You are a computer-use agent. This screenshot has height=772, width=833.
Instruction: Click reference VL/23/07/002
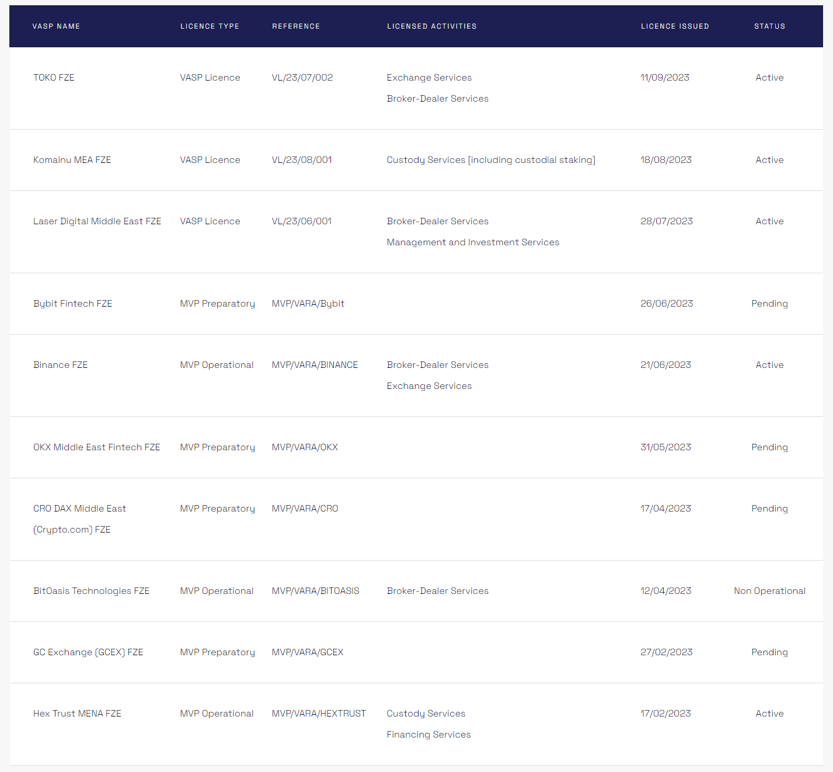302,78
